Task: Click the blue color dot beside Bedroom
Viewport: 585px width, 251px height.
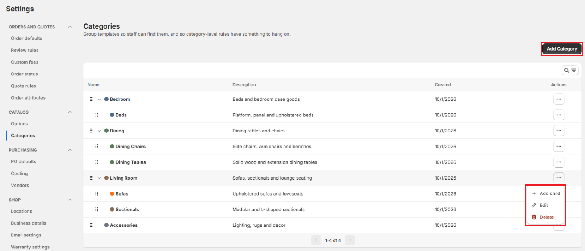Action: pos(106,99)
